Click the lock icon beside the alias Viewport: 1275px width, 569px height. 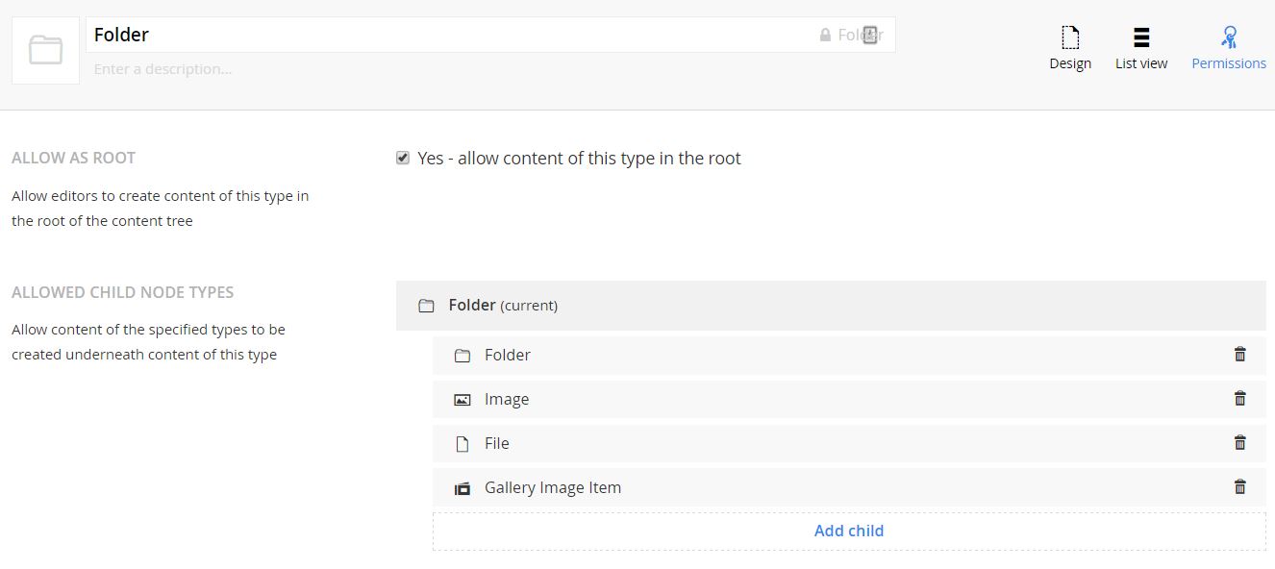(x=825, y=36)
